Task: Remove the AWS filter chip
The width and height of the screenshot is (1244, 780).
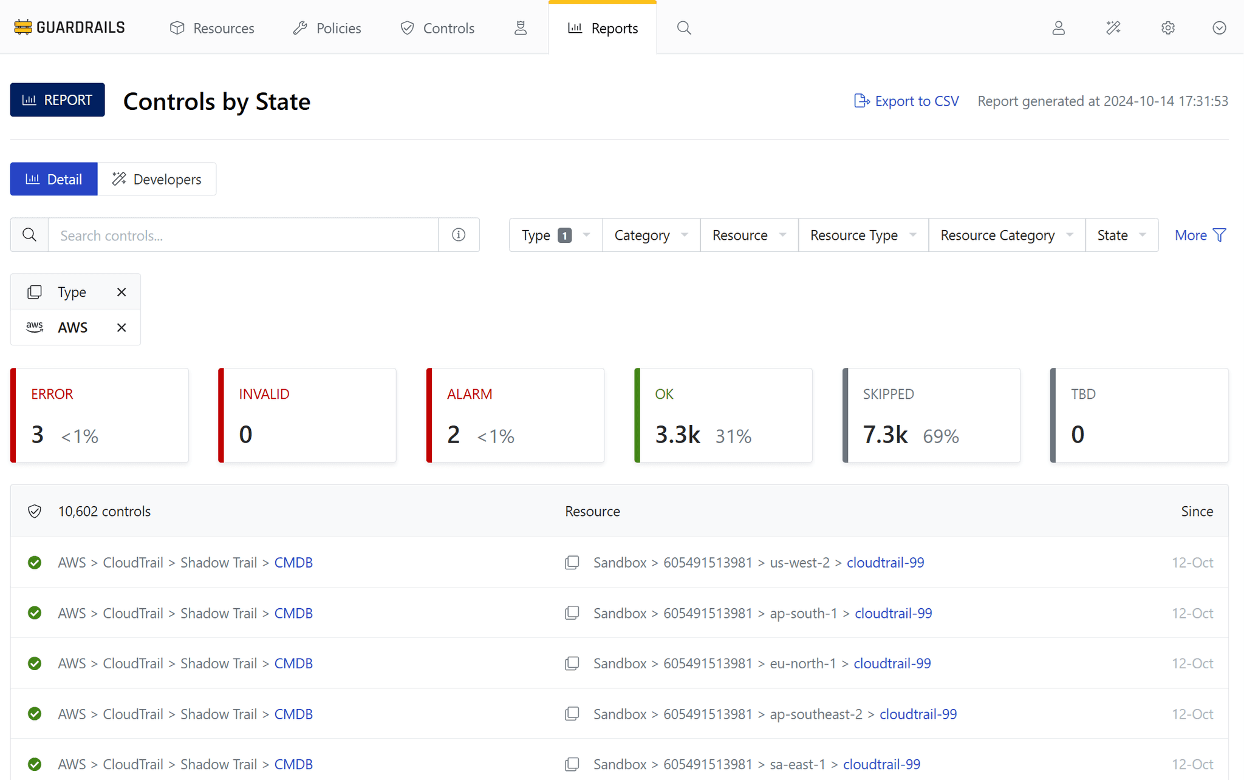Action: click(121, 327)
